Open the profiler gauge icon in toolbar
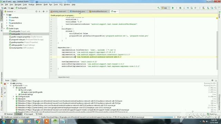 [188, 8]
